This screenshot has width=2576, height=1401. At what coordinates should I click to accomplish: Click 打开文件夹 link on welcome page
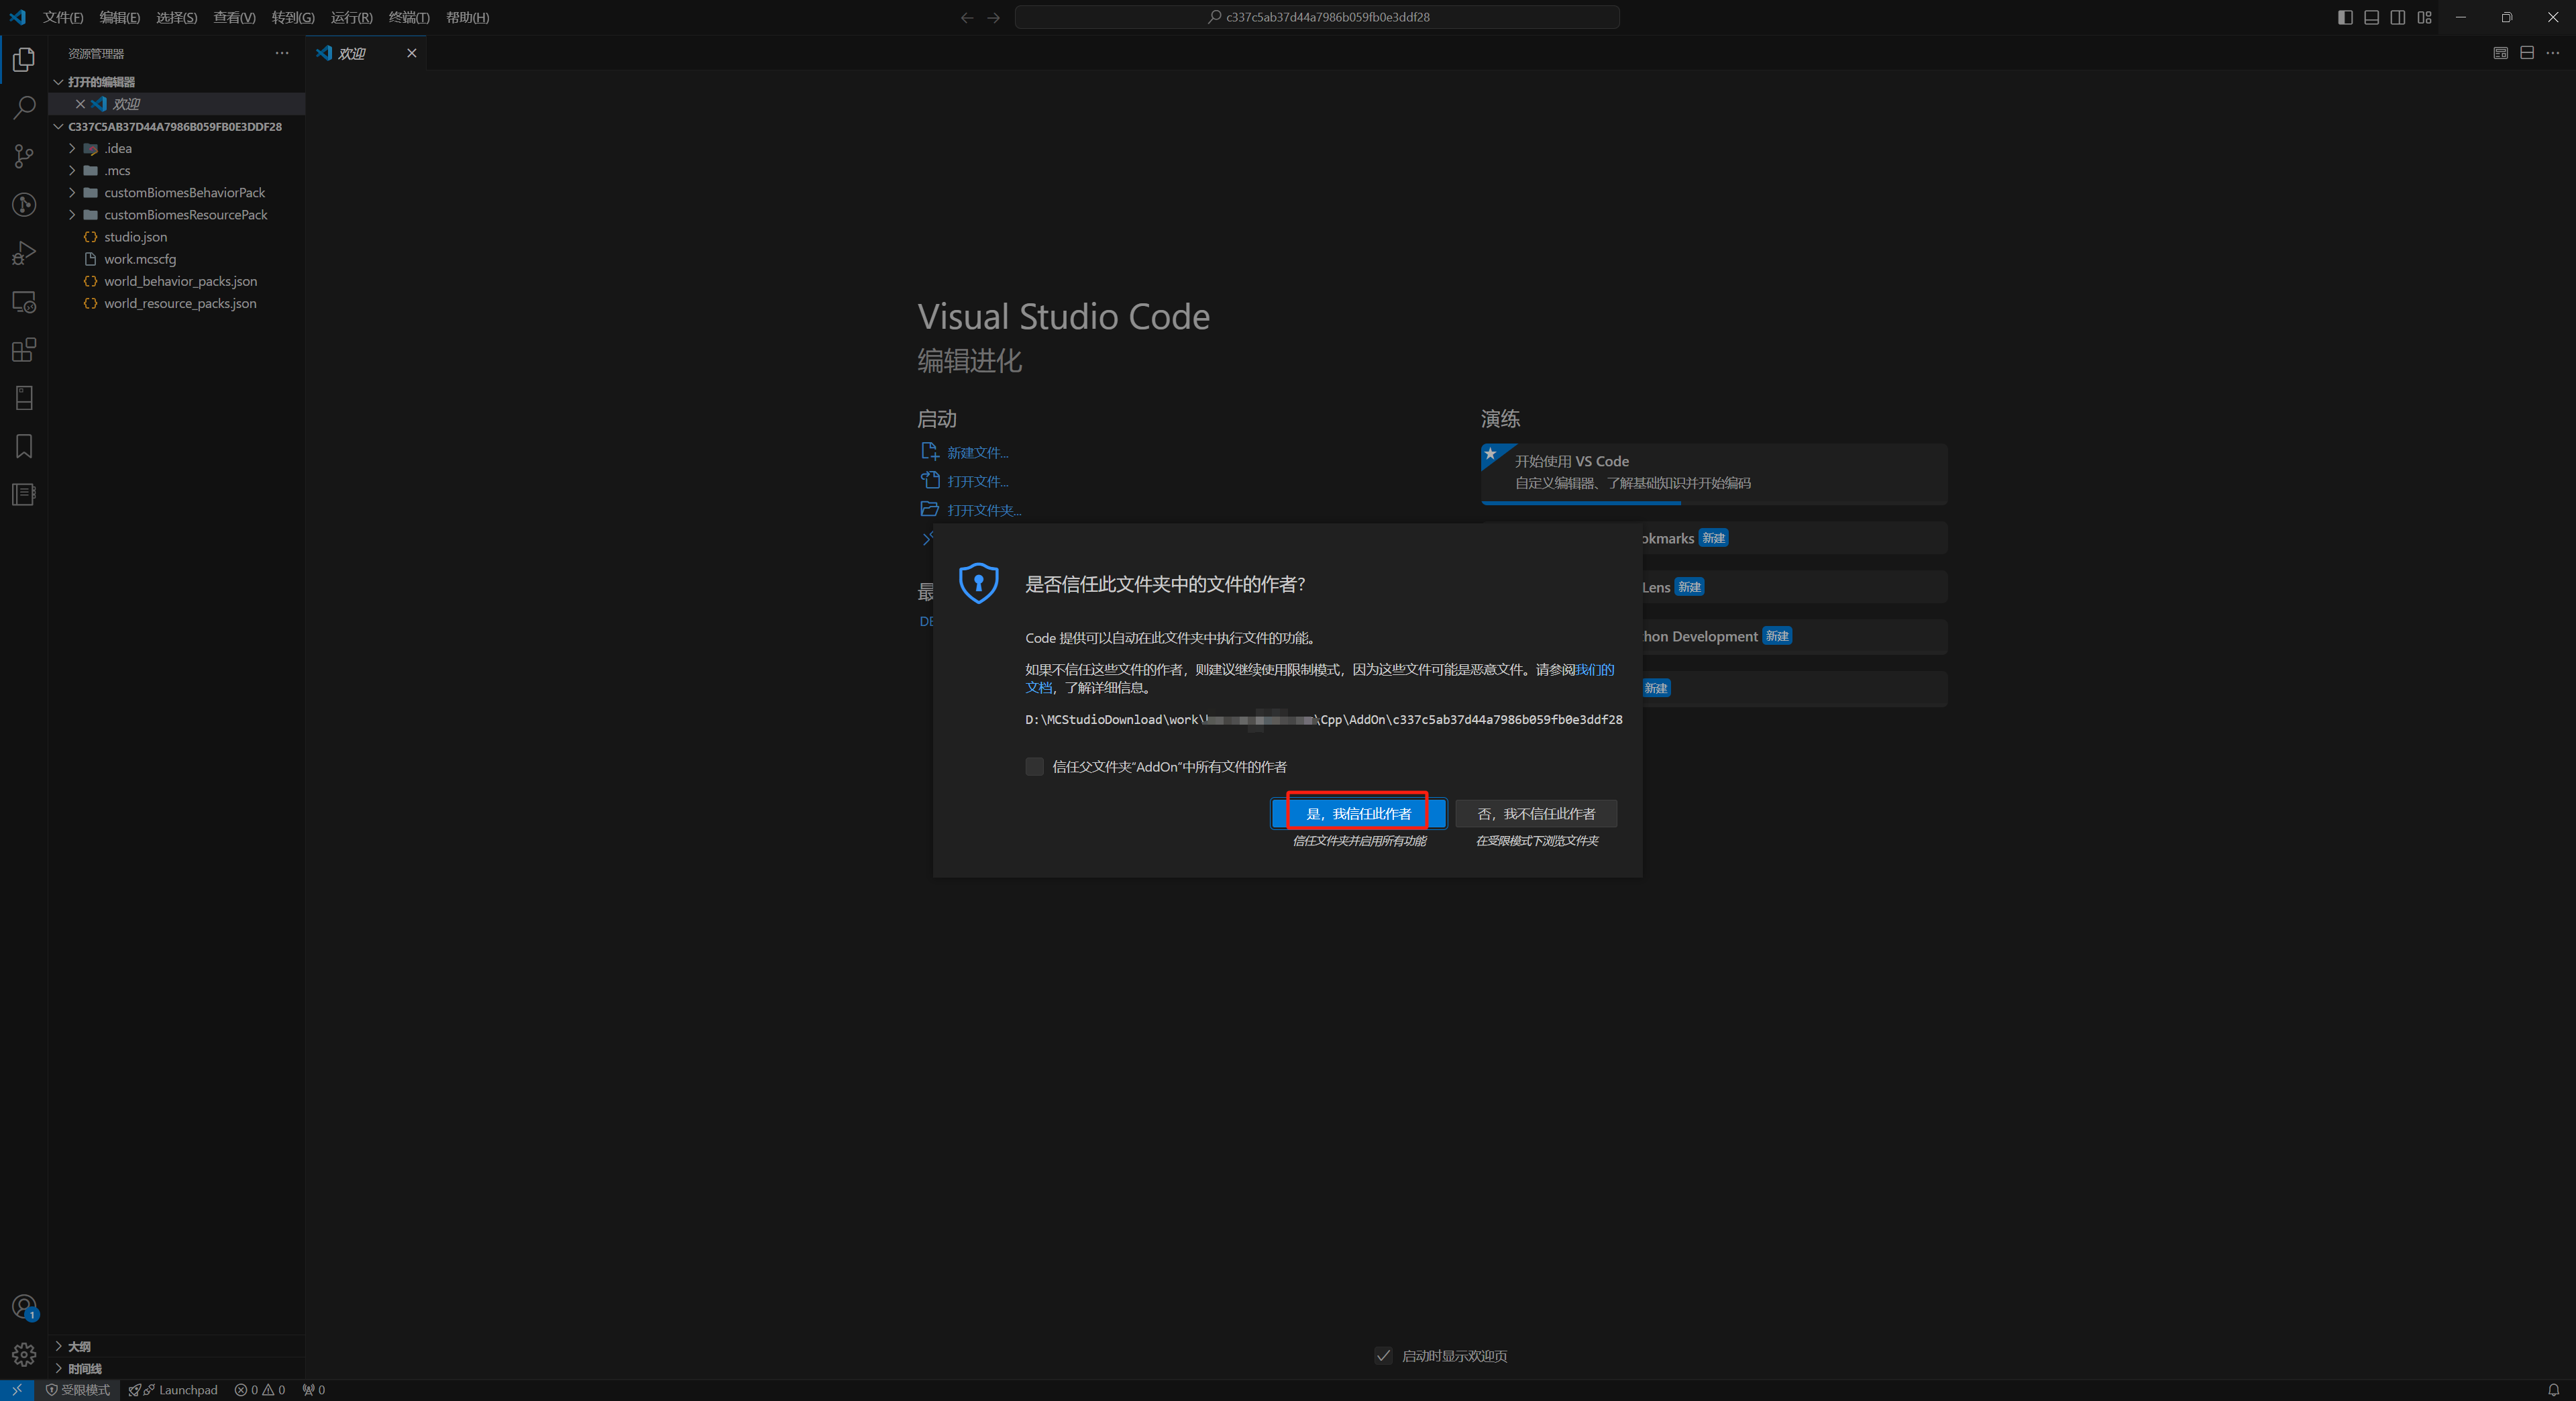[x=984, y=510]
